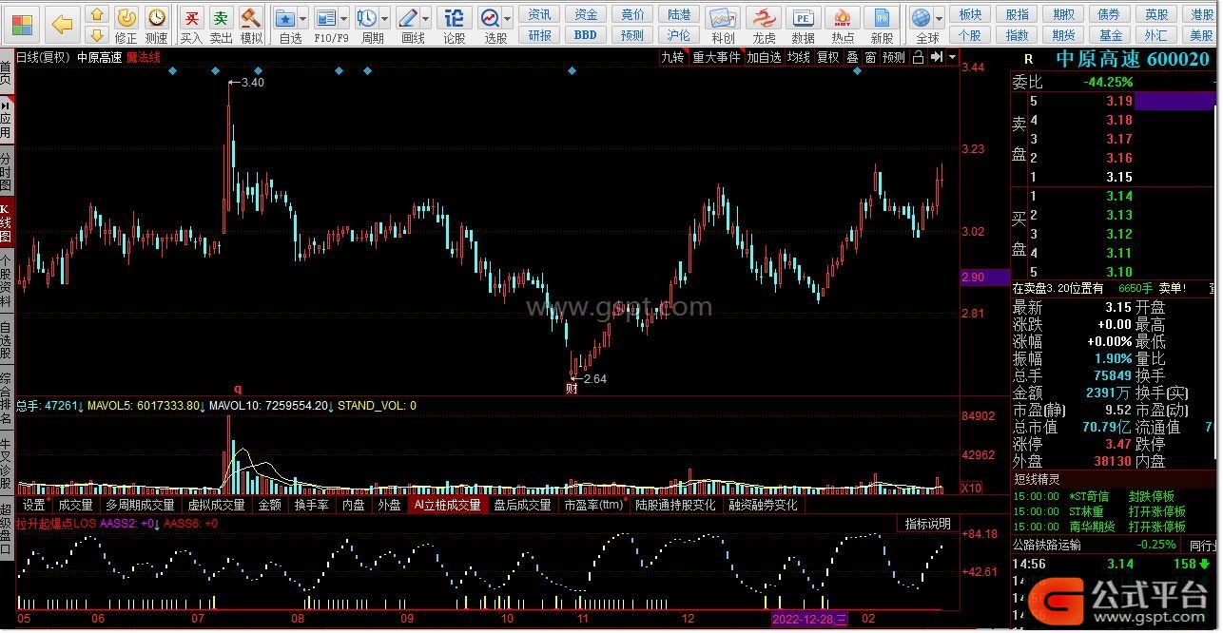The image size is (1223, 633).
Task: Switch to the 多周期成交量 tab
Action: tap(140, 505)
